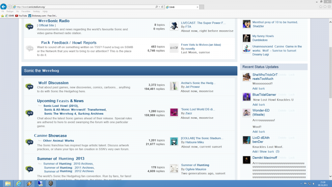Open Ogilvie Maurice's profile link
This screenshot has width=332, height=187.
coord(195,169)
